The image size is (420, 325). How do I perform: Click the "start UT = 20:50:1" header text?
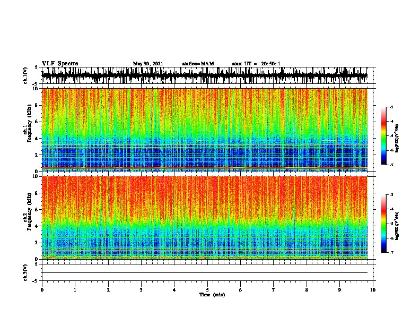[256, 64]
